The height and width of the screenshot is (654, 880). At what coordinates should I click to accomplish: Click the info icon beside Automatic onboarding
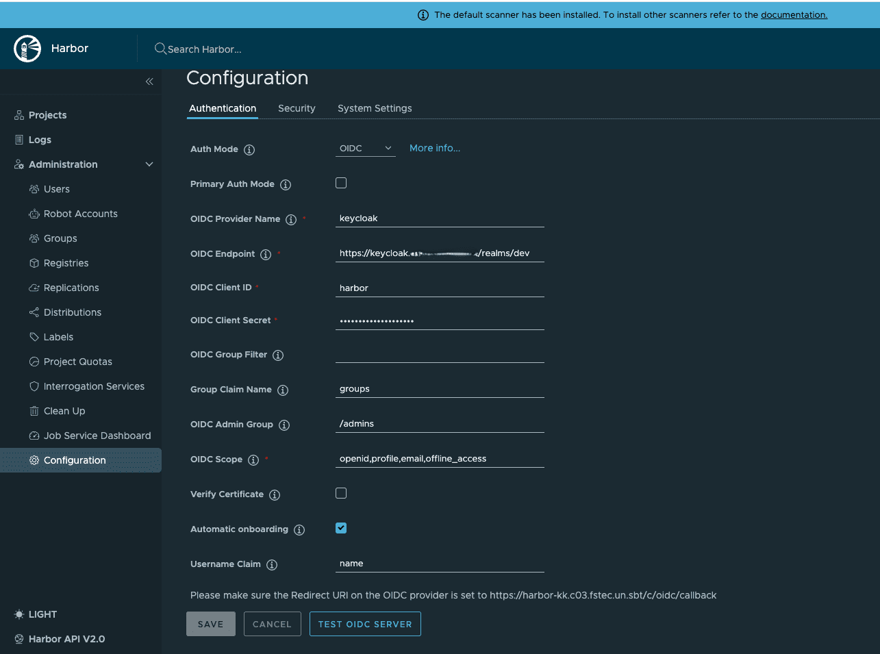click(x=299, y=530)
